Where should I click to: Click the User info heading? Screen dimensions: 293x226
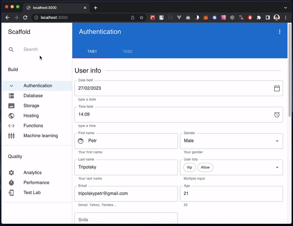88,70
